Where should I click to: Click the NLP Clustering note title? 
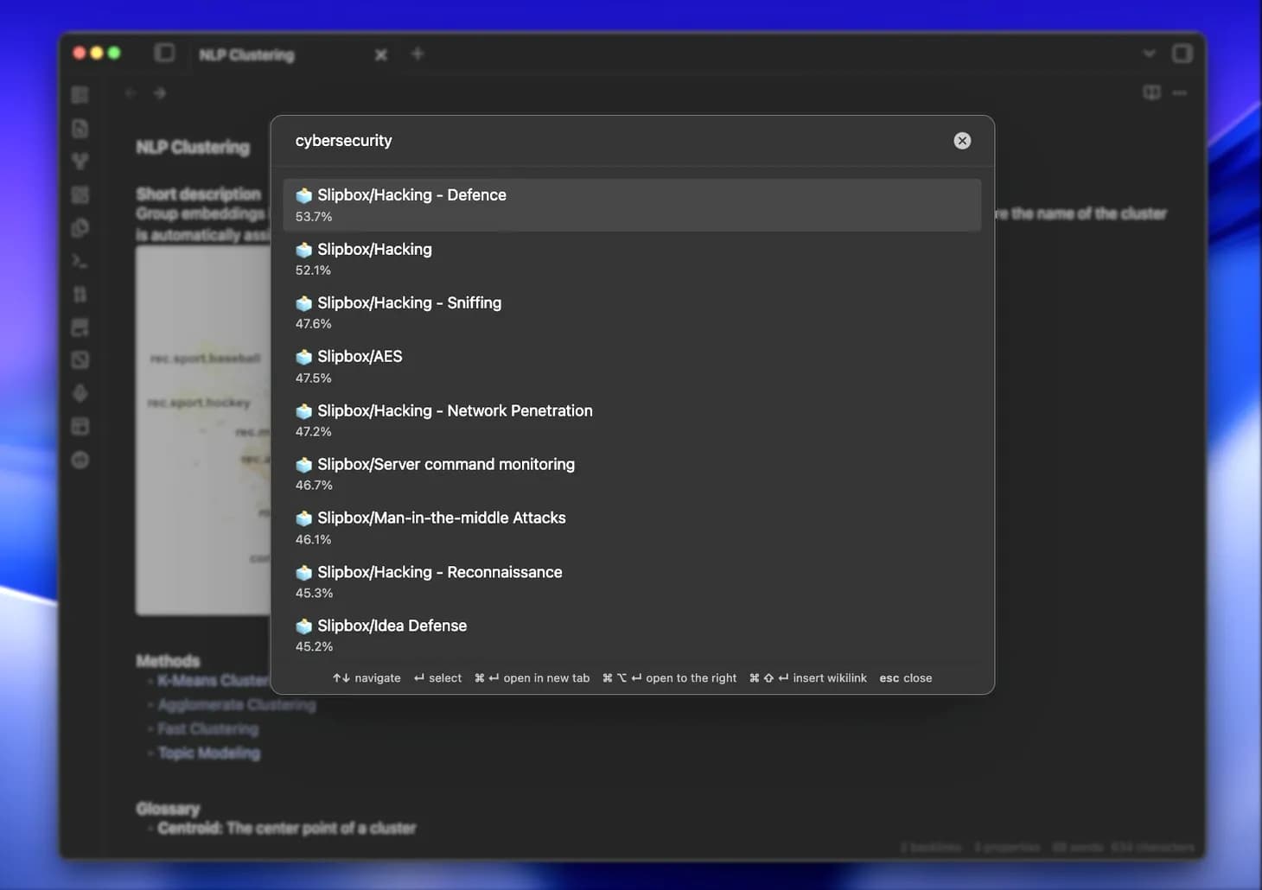point(193,148)
